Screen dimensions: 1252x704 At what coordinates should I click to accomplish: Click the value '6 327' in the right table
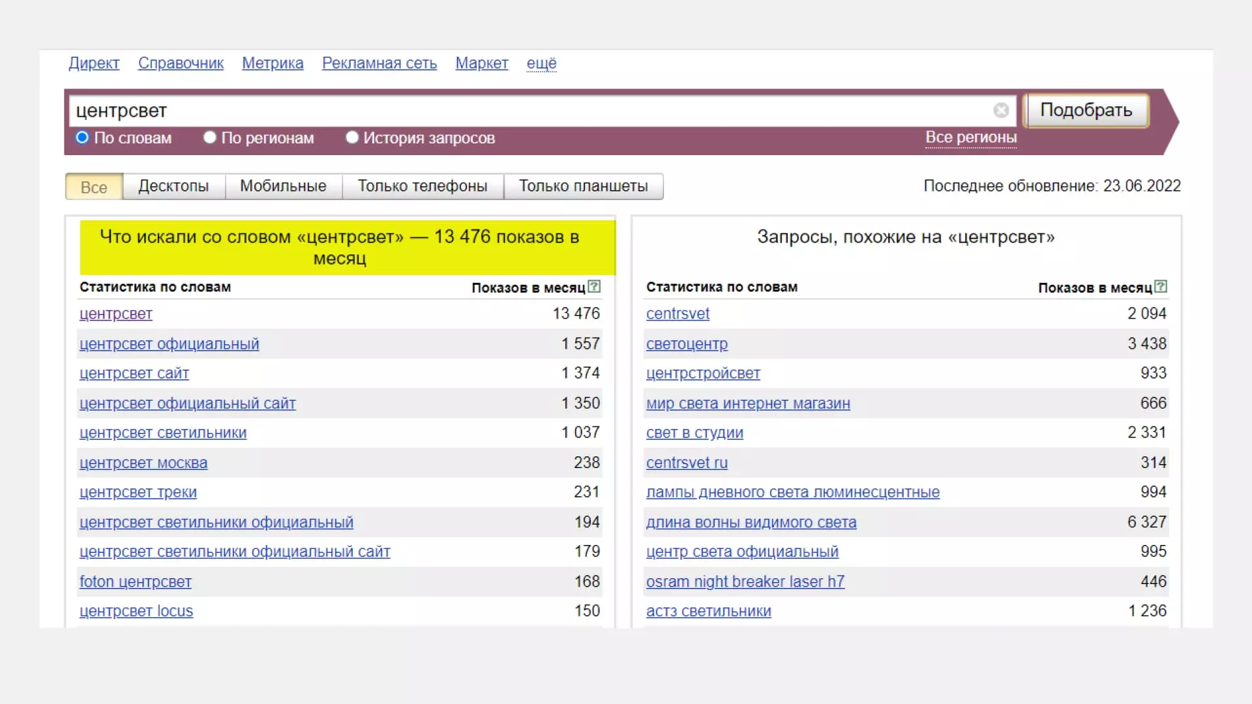1147,522
